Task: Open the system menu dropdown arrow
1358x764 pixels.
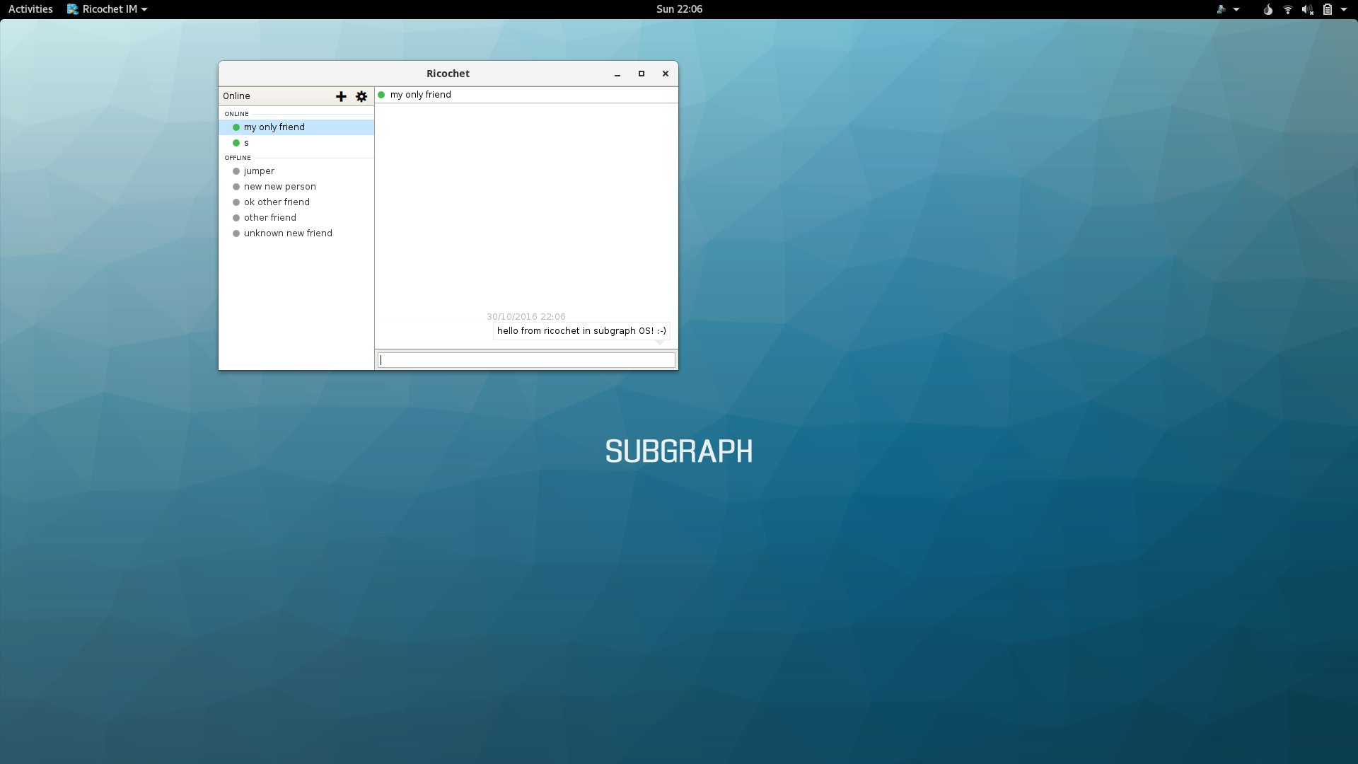Action: click(1344, 9)
